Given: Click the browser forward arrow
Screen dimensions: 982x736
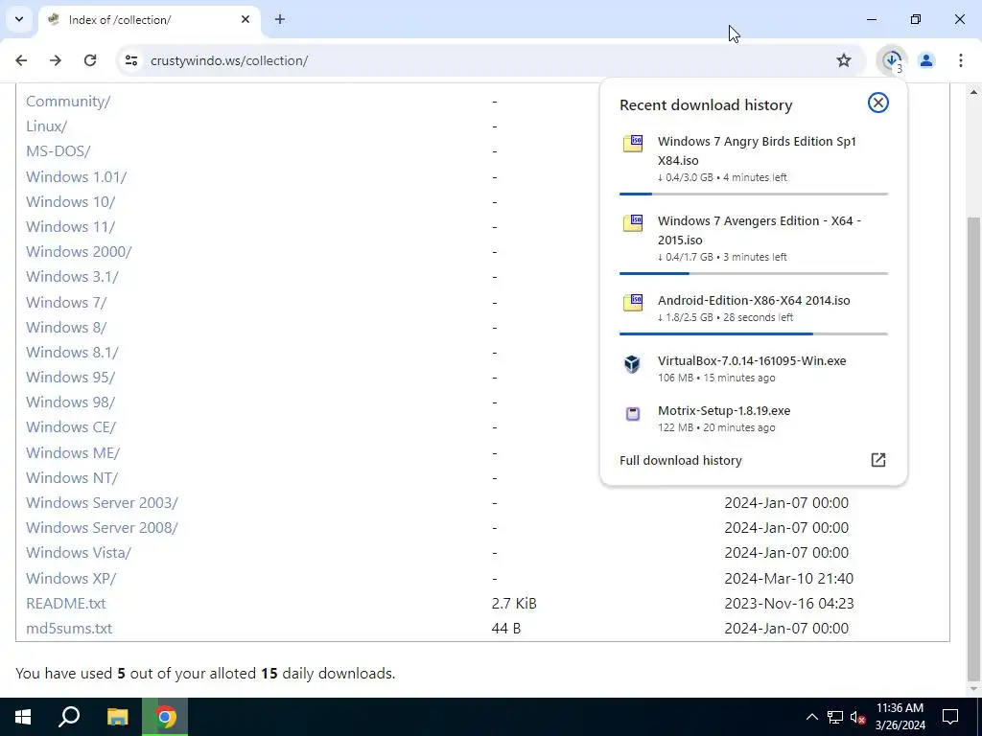Looking at the screenshot, I should click(56, 60).
